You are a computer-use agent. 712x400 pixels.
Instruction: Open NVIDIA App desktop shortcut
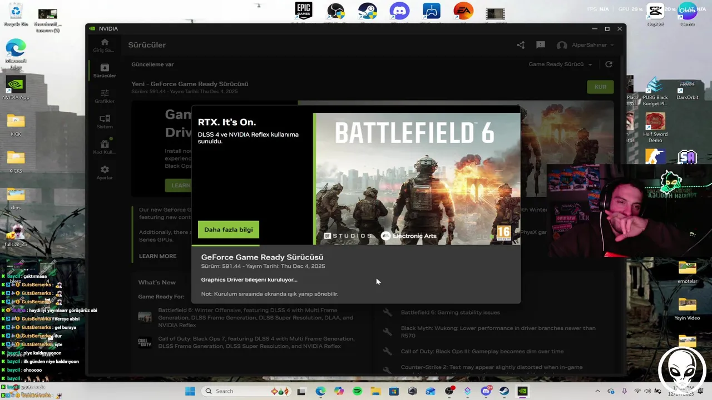16,88
